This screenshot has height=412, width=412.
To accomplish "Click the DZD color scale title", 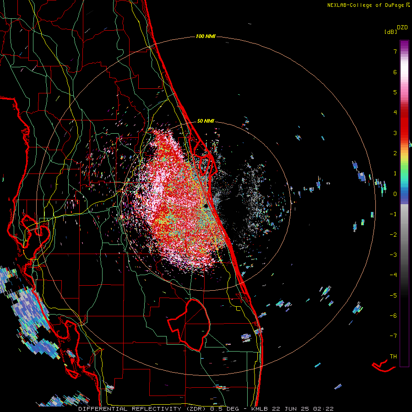I will point(402,27).
